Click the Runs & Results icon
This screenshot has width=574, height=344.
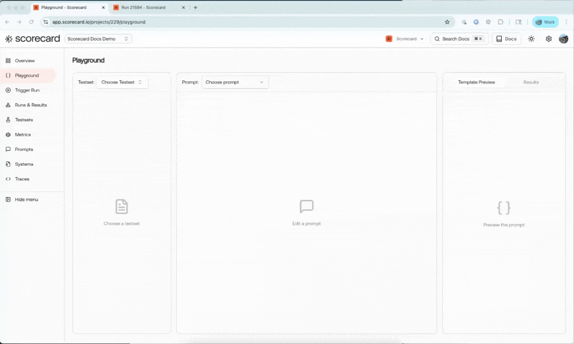pos(8,105)
